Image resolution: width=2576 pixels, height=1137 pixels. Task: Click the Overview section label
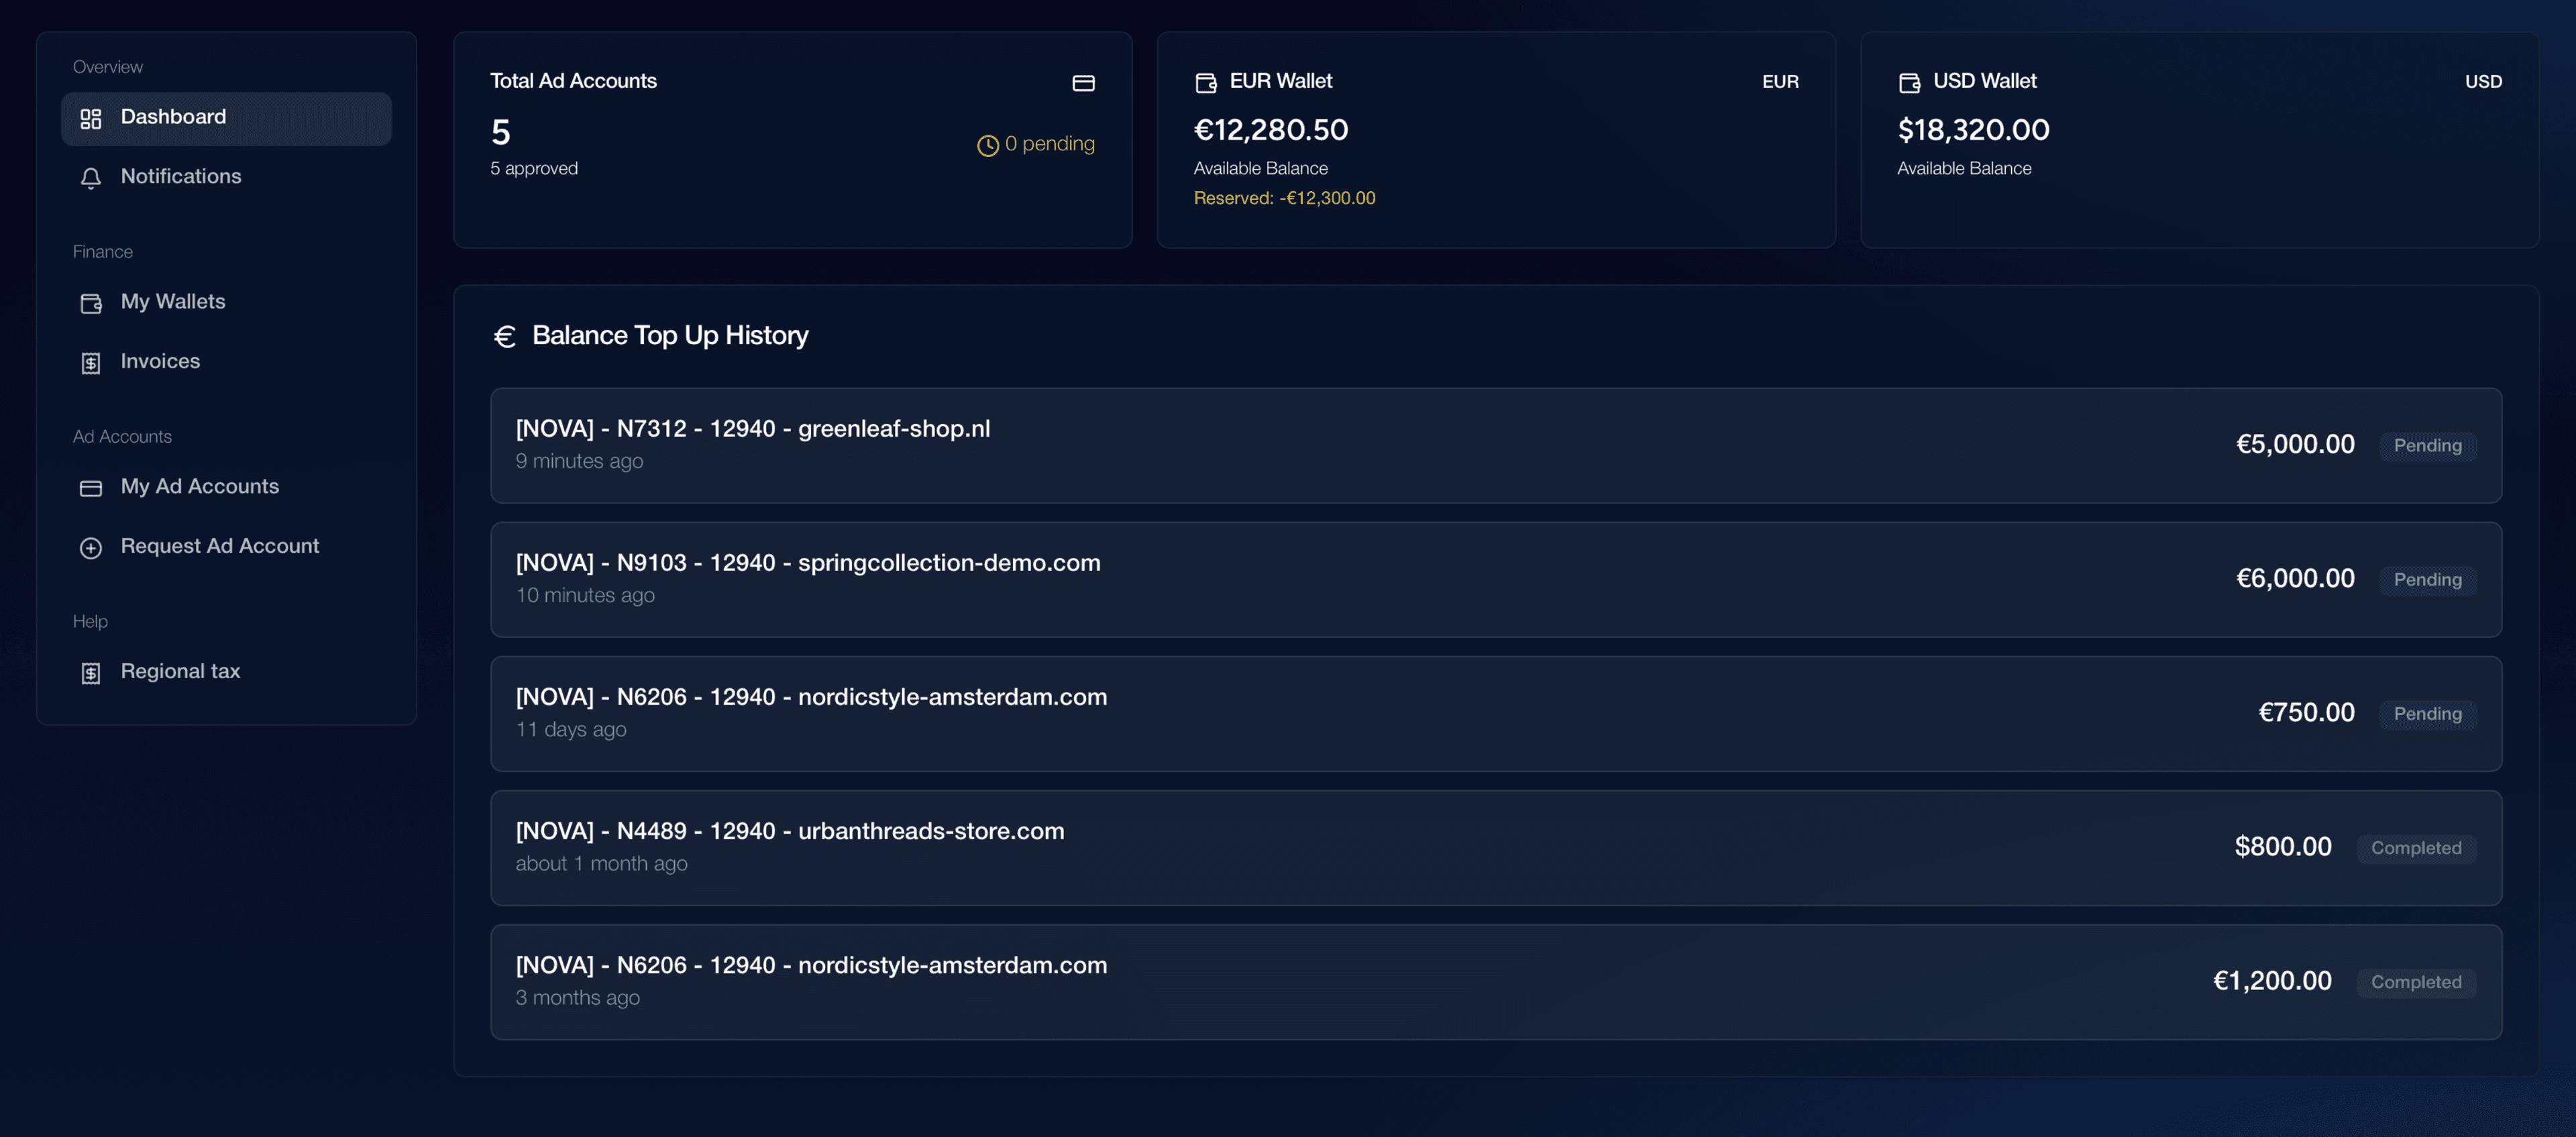pos(108,67)
